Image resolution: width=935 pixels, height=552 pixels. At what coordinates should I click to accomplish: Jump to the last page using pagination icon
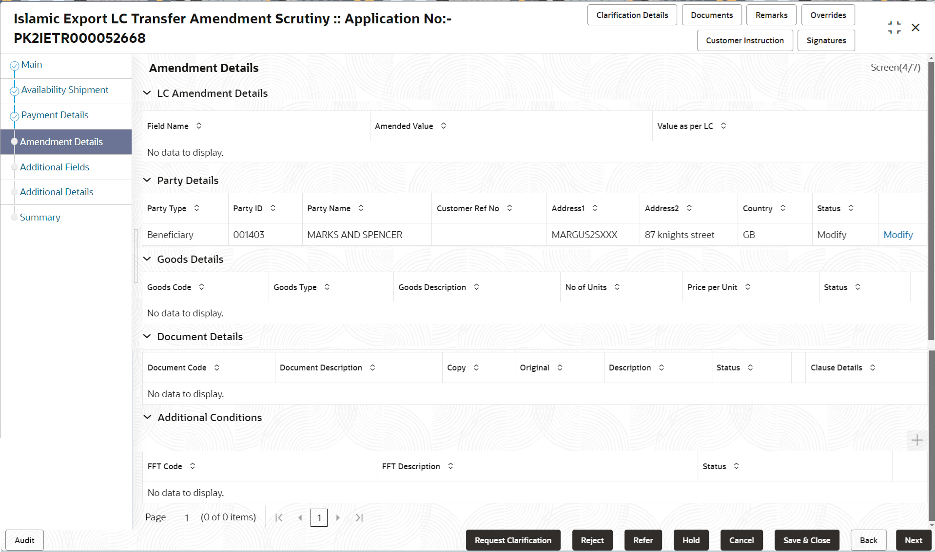click(x=360, y=517)
